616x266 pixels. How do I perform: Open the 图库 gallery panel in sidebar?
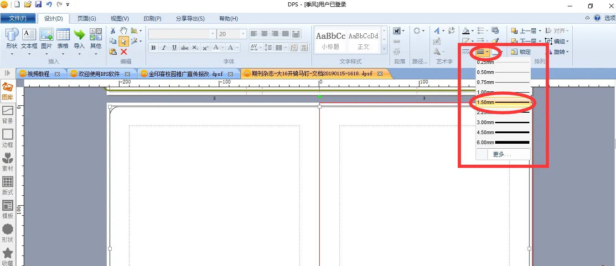point(7,91)
